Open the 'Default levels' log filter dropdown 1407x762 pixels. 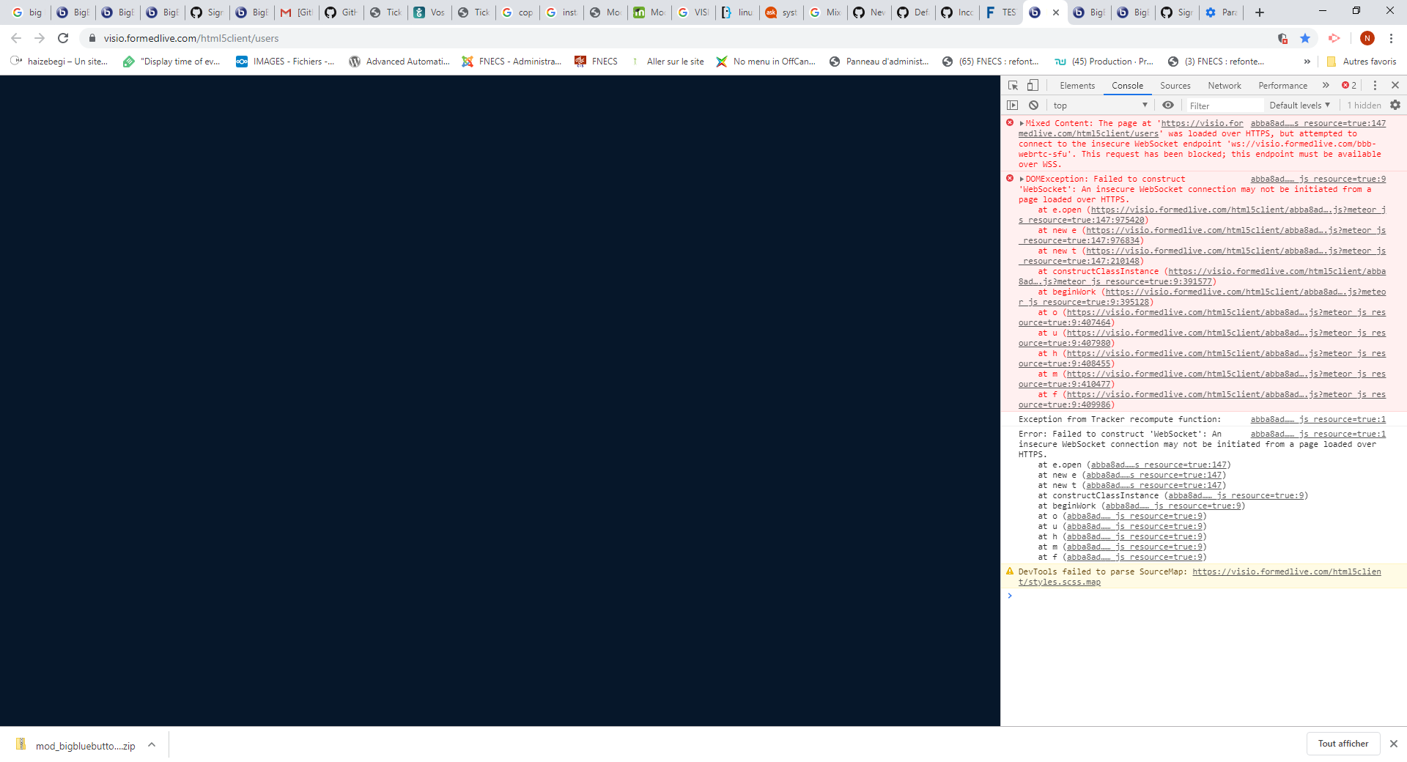click(1299, 105)
